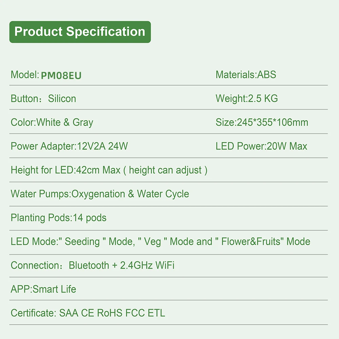Click the Color White & Gray text

pos(52,122)
